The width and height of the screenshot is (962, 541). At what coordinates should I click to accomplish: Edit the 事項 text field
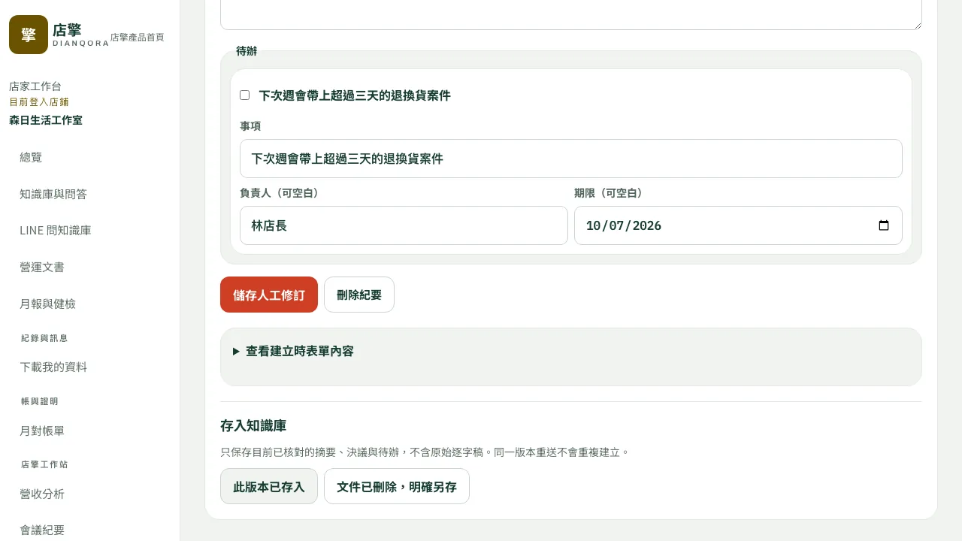pyautogui.click(x=571, y=159)
